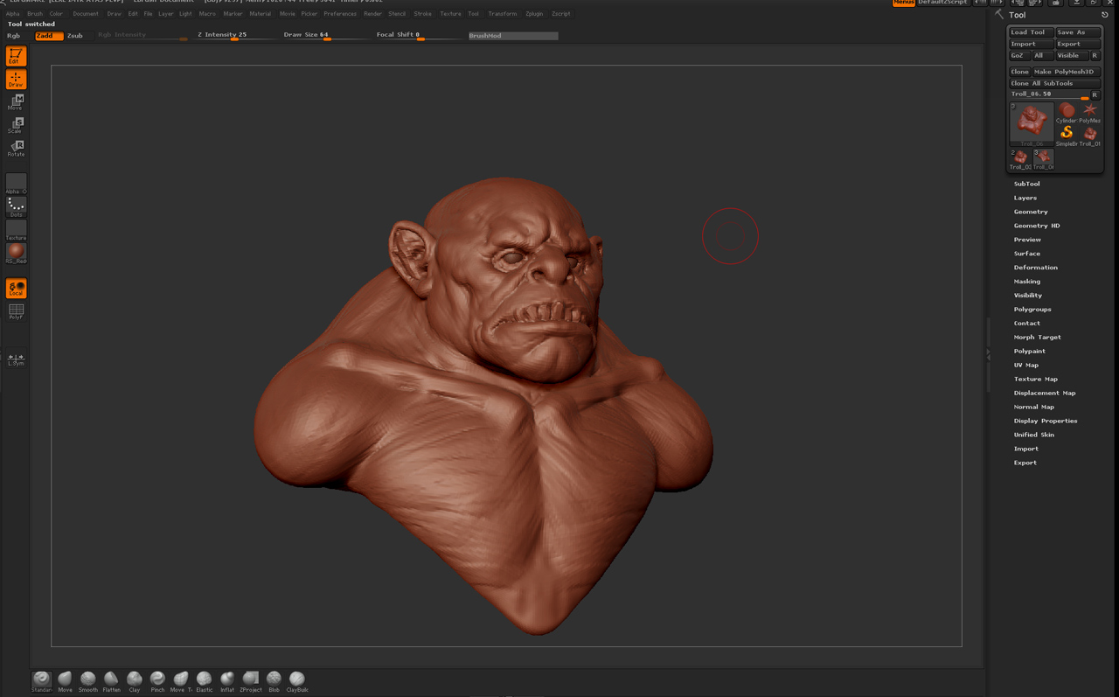Click the BrushMod field

pos(512,36)
